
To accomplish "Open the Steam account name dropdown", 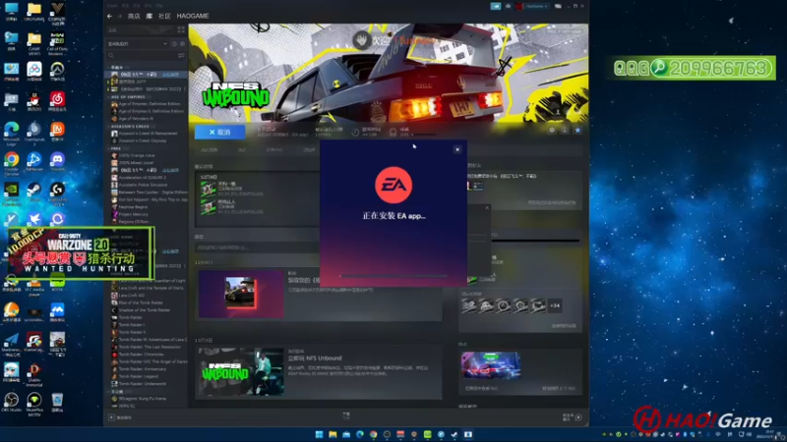I will click(536, 6).
